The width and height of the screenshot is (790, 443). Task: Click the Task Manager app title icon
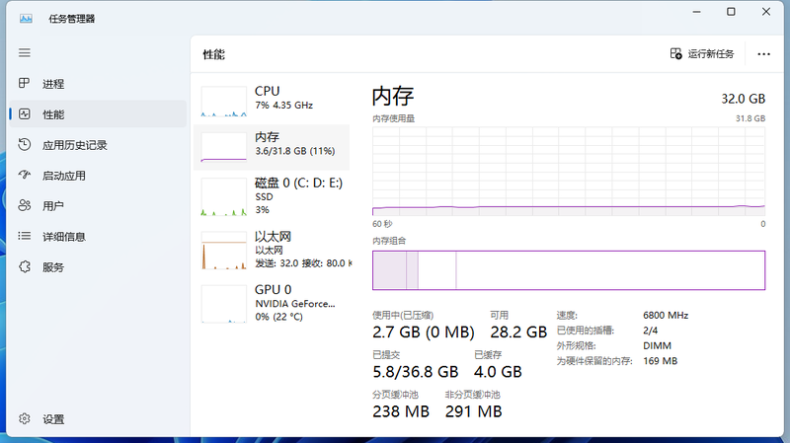(25, 18)
